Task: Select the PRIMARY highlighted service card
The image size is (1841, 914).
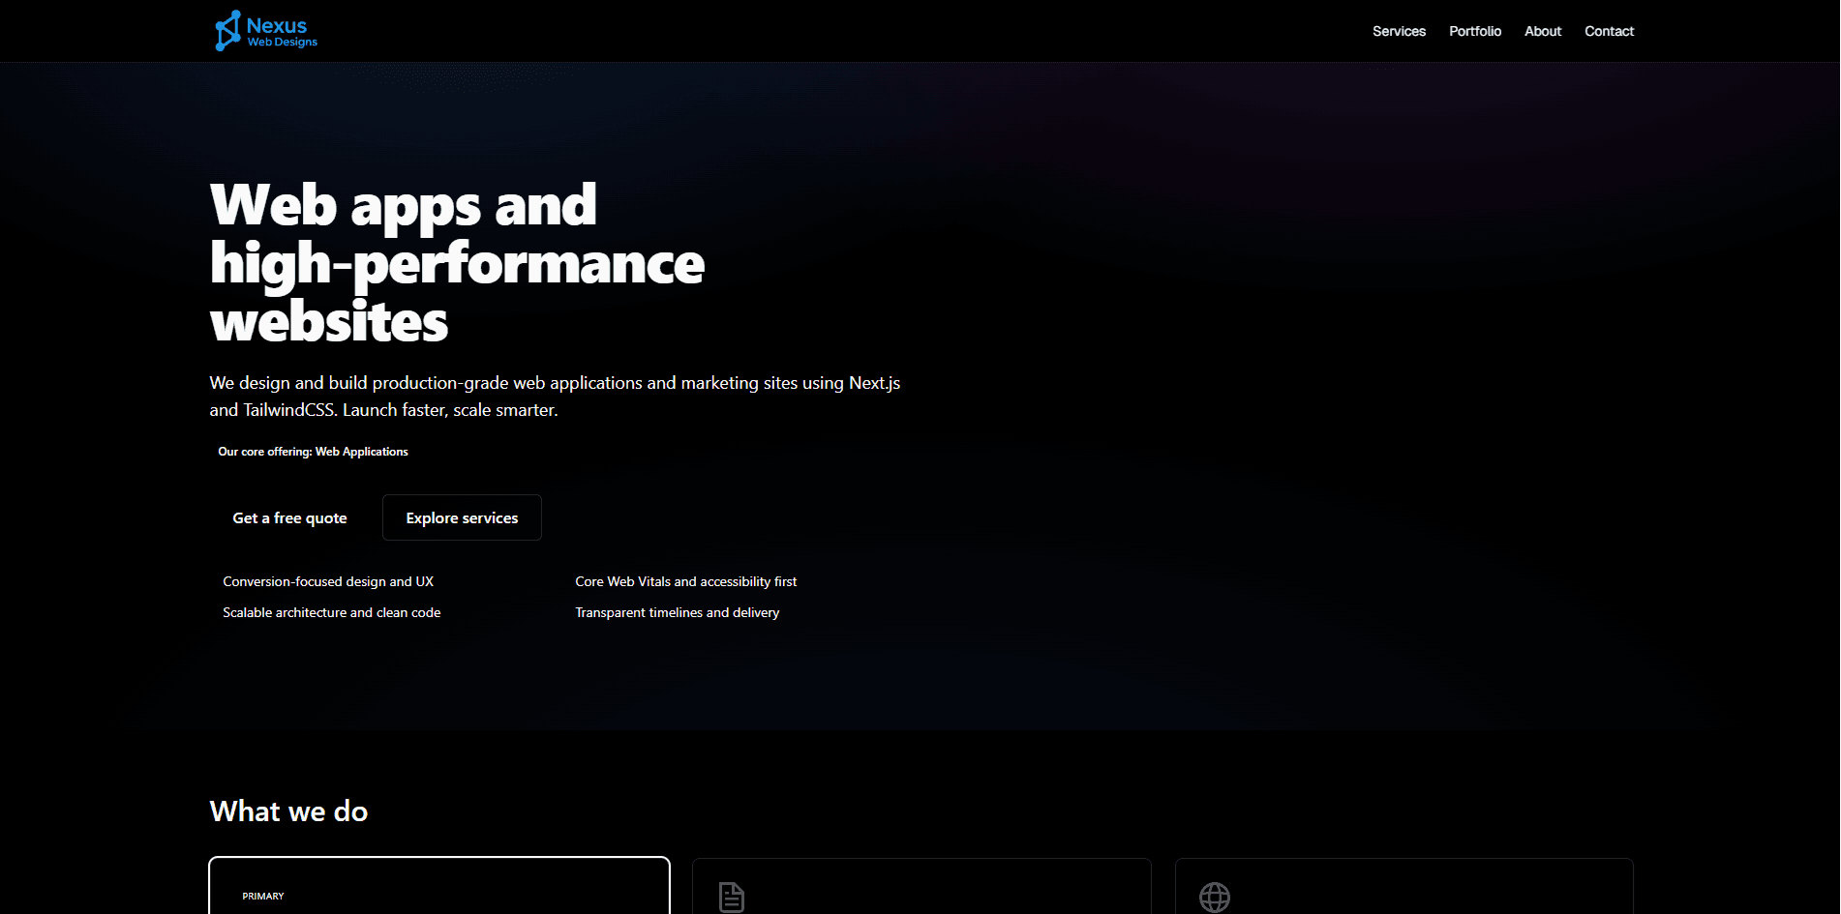Action: (x=438, y=885)
